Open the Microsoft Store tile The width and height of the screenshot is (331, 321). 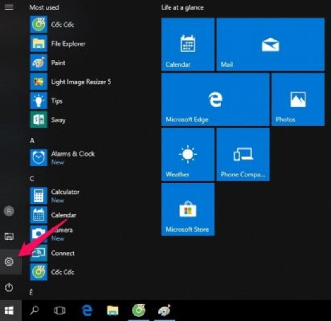tap(188, 209)
